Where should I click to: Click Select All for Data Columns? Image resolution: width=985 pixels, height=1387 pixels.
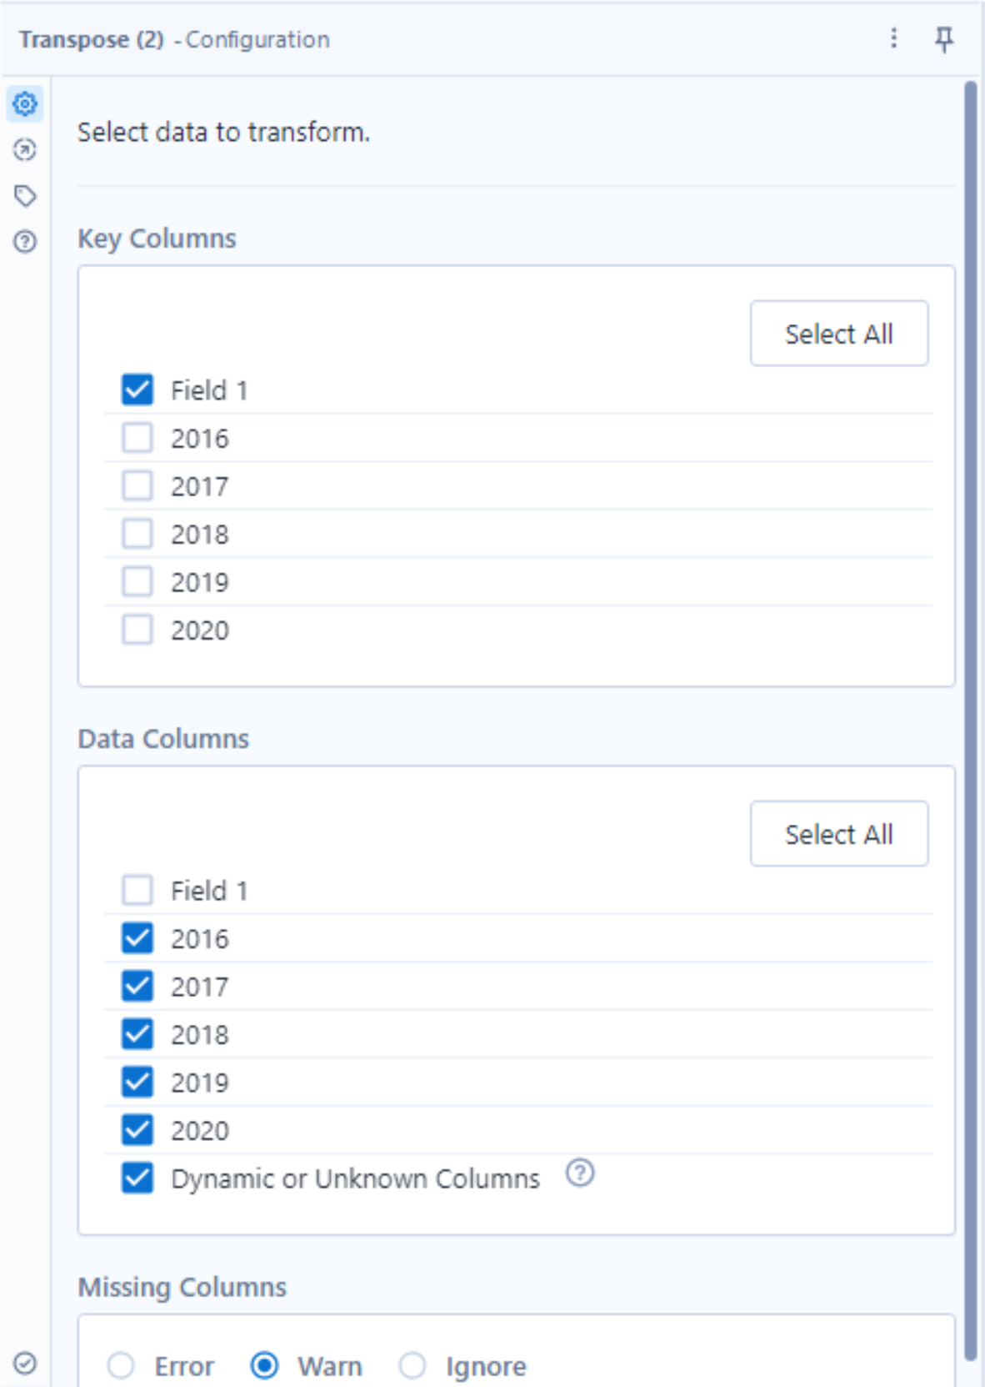838,834
